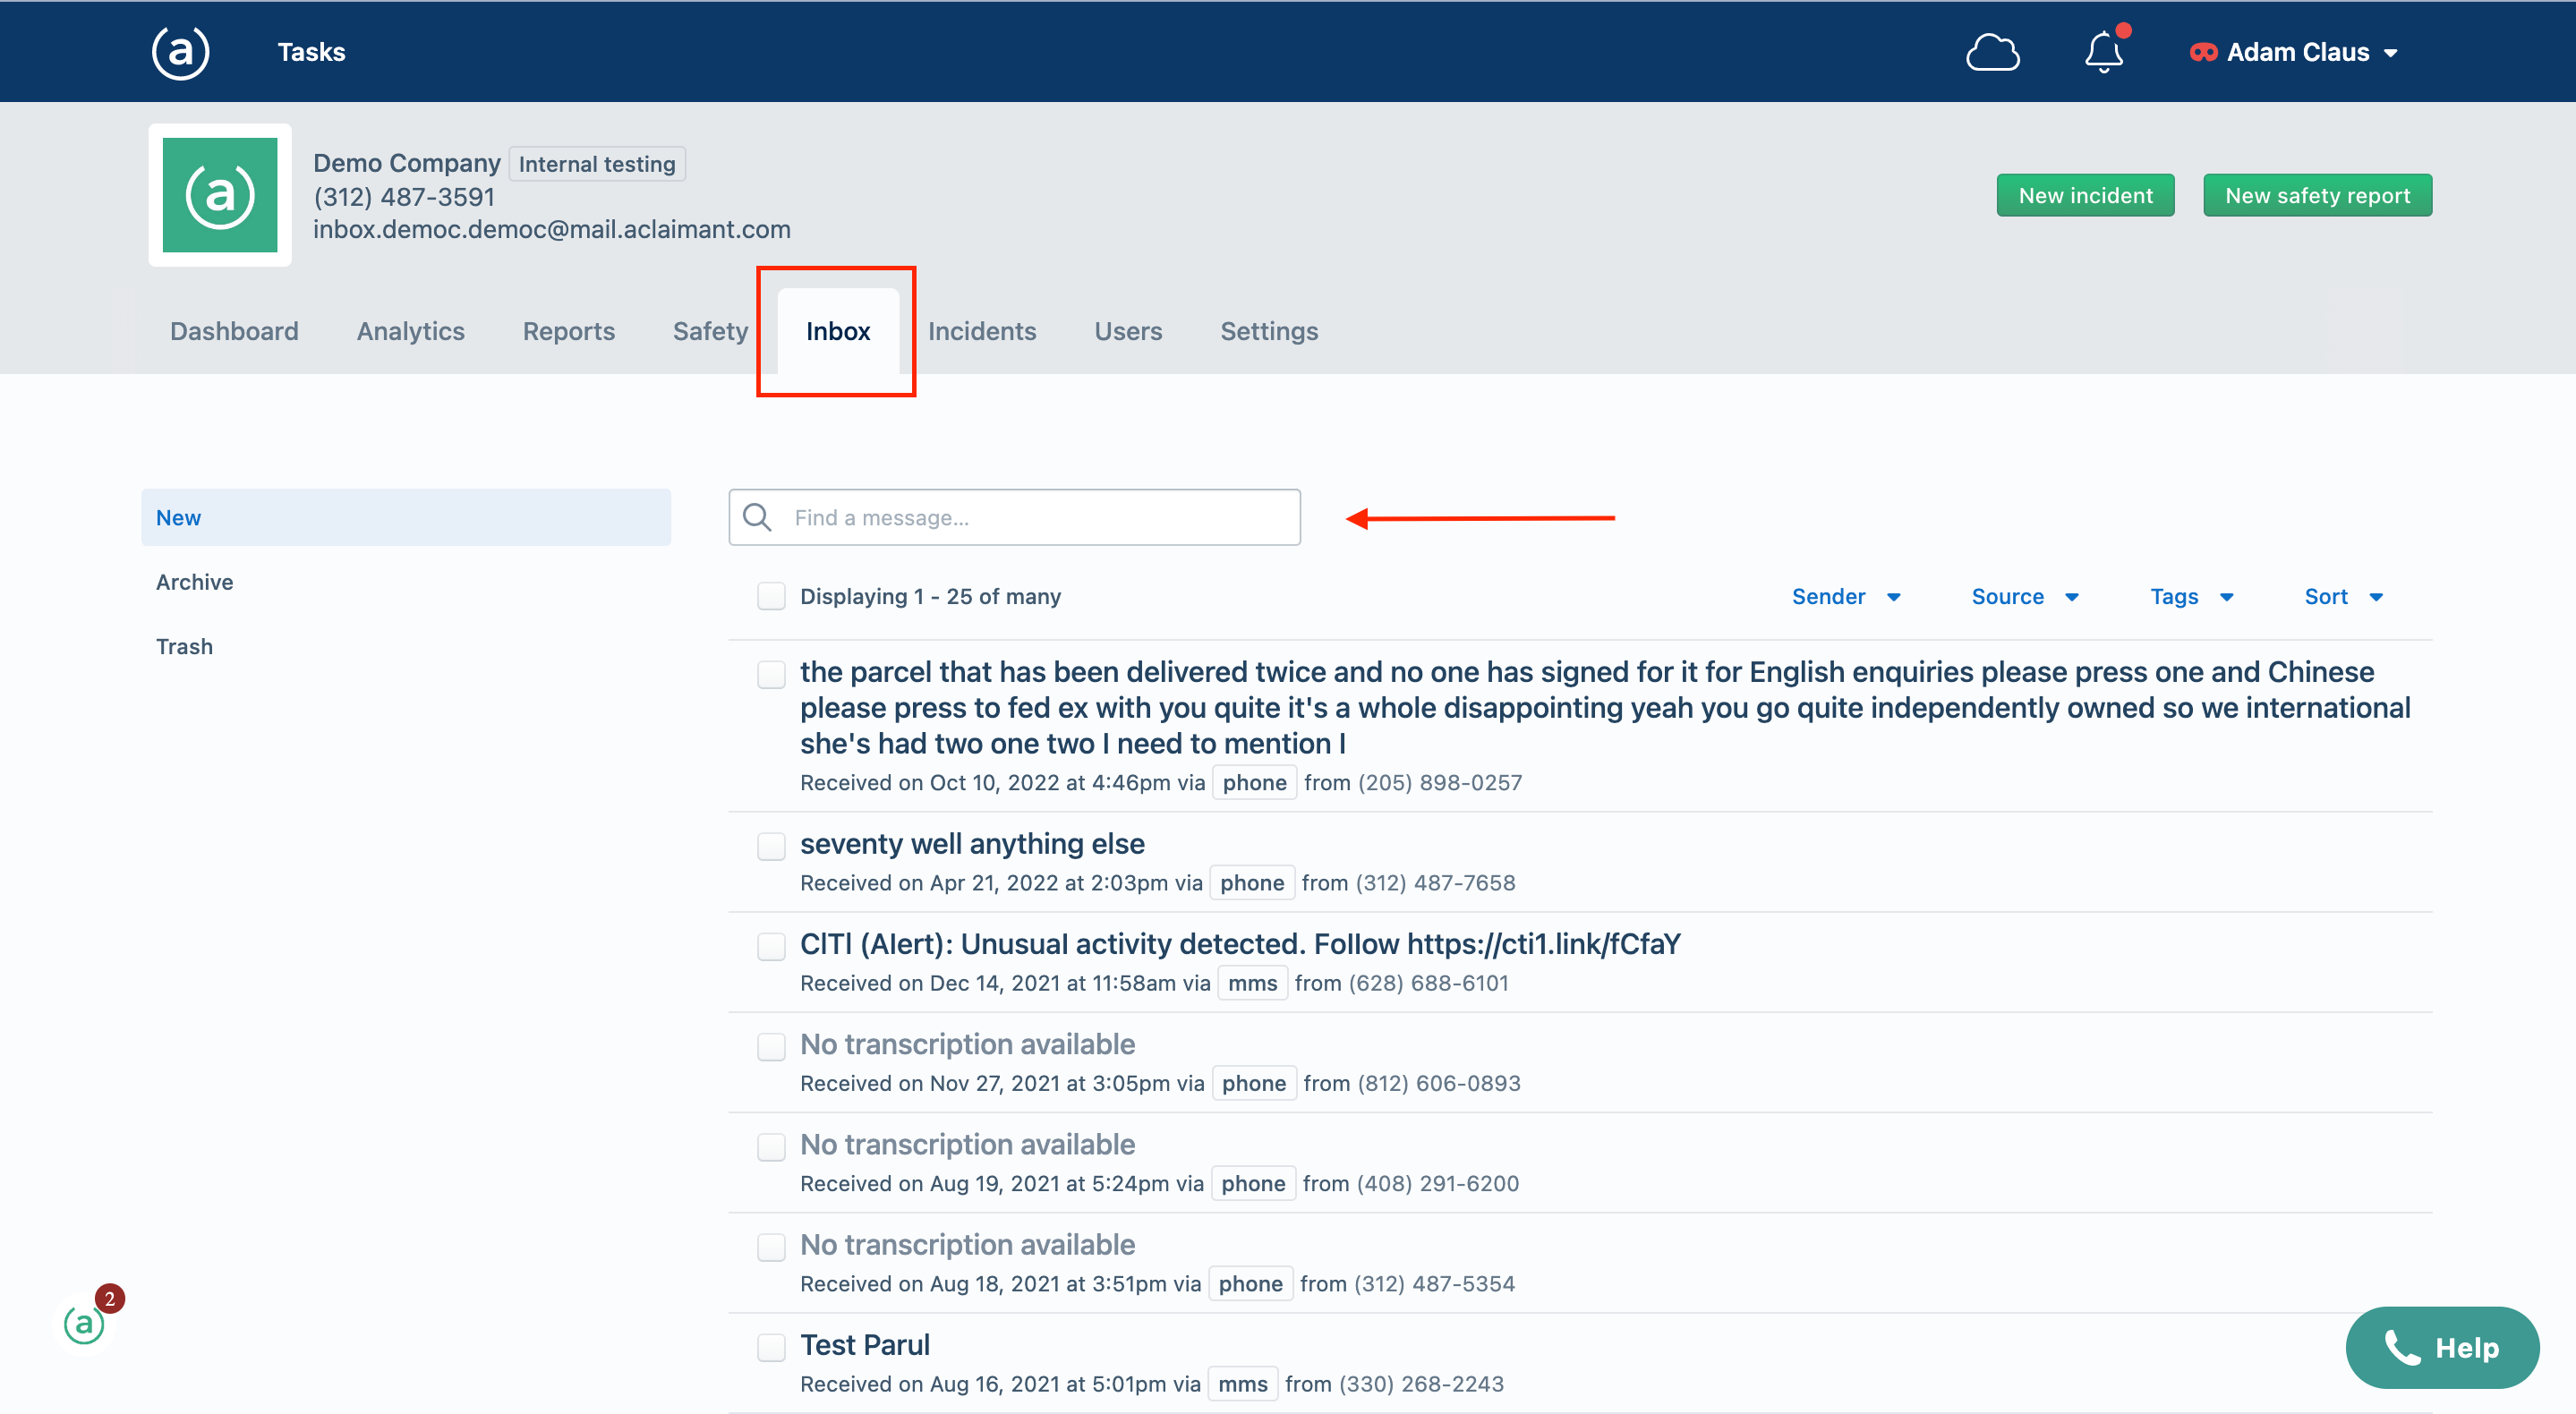Viewport: 2576px width, 1414px height.
Task: Open the cloud icon in the header
Action: pyautogui.click(x=1992, y=52)
